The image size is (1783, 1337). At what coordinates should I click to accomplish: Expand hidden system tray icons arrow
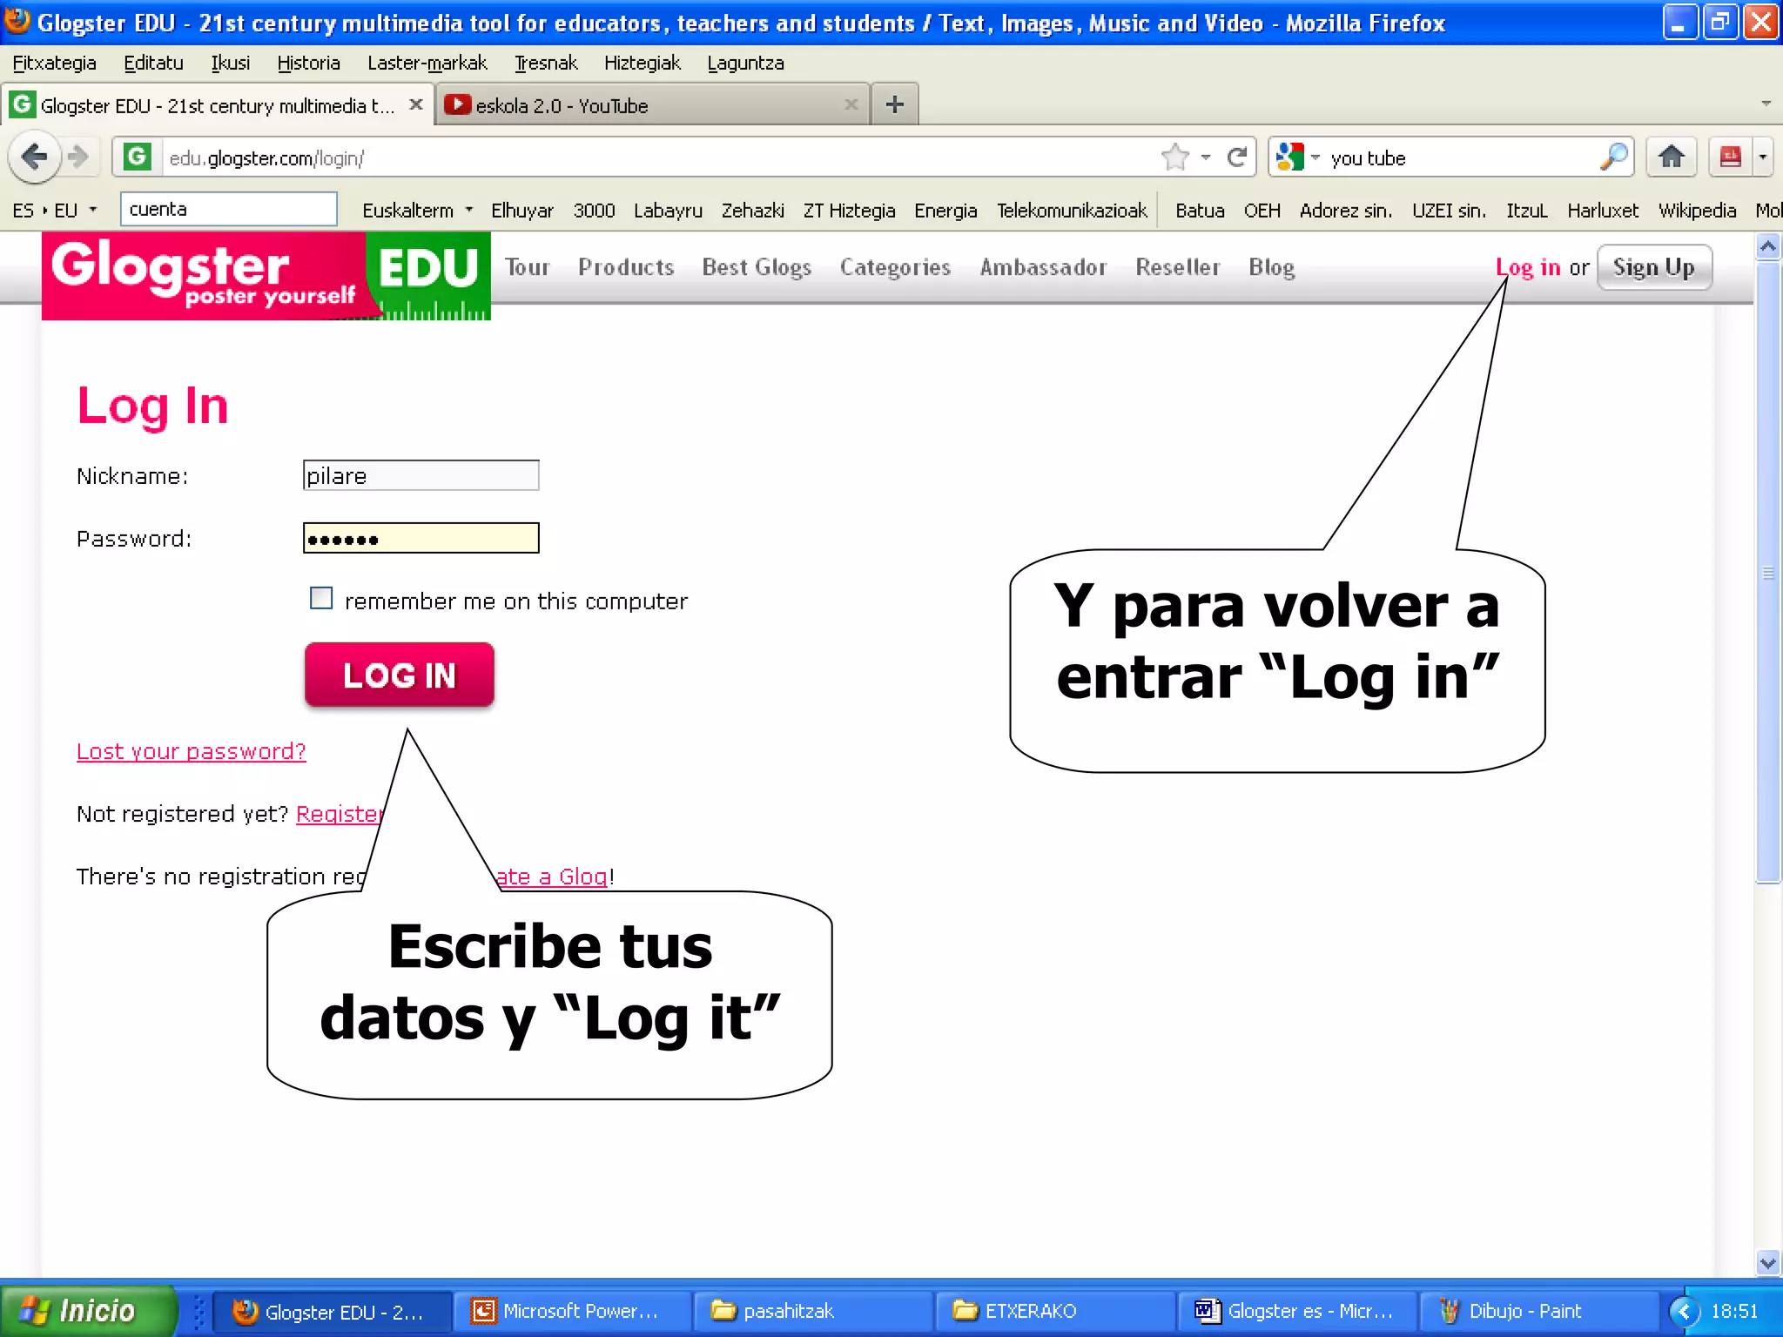pyautogui.click(x=1684, y=1311)
